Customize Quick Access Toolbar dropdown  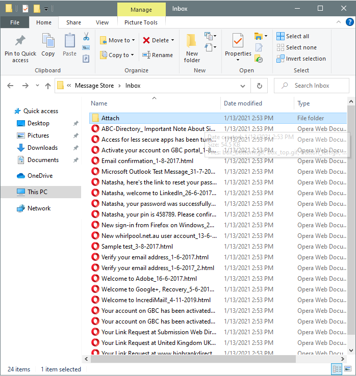point(46,9)
